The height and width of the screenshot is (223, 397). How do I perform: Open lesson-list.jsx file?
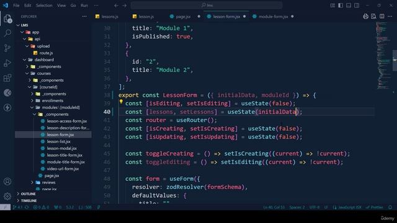click(x=58, y=142)
